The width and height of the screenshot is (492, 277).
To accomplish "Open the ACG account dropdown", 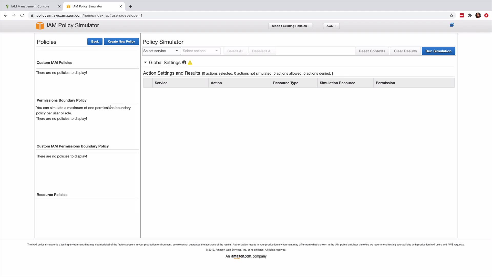I will coord(331,26).
